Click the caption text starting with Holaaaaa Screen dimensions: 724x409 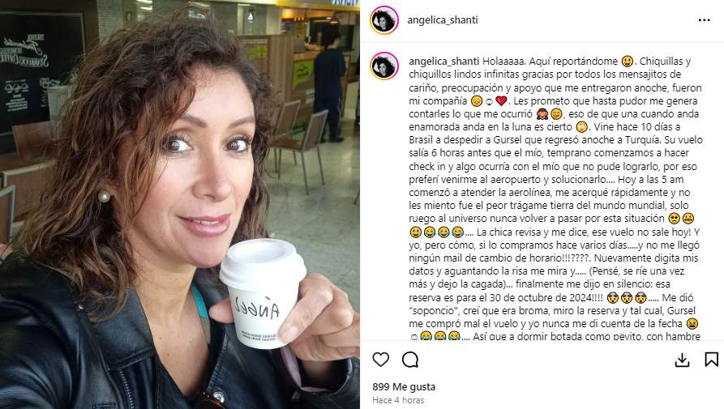coord(555,198)
